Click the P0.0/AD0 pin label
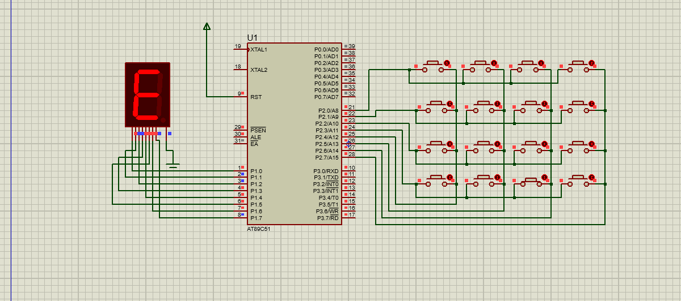This screenshot has height=301, width=681. pos(326,50)
